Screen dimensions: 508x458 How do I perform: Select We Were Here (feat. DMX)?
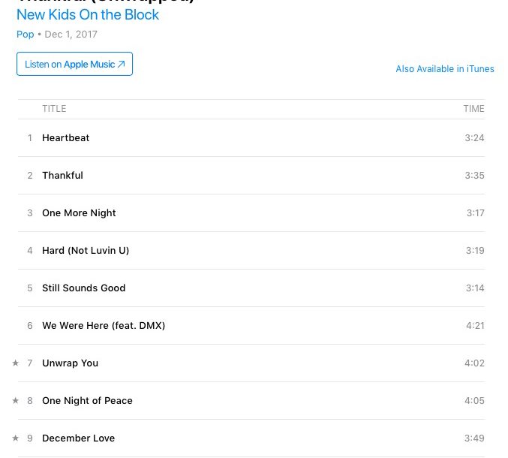(x=251, y=325)
